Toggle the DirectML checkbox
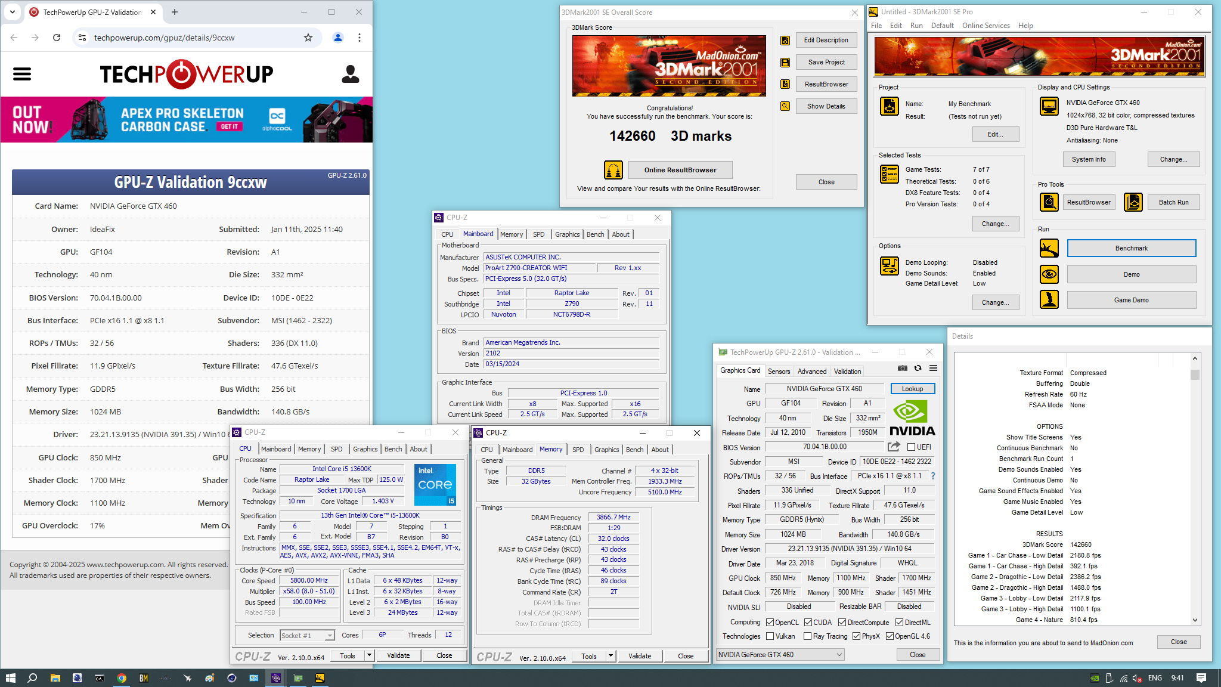 (x=899, y=622)
